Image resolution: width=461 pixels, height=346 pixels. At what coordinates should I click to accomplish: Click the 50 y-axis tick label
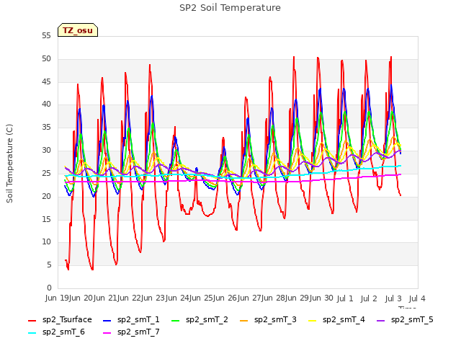click(x=46, y=59)
